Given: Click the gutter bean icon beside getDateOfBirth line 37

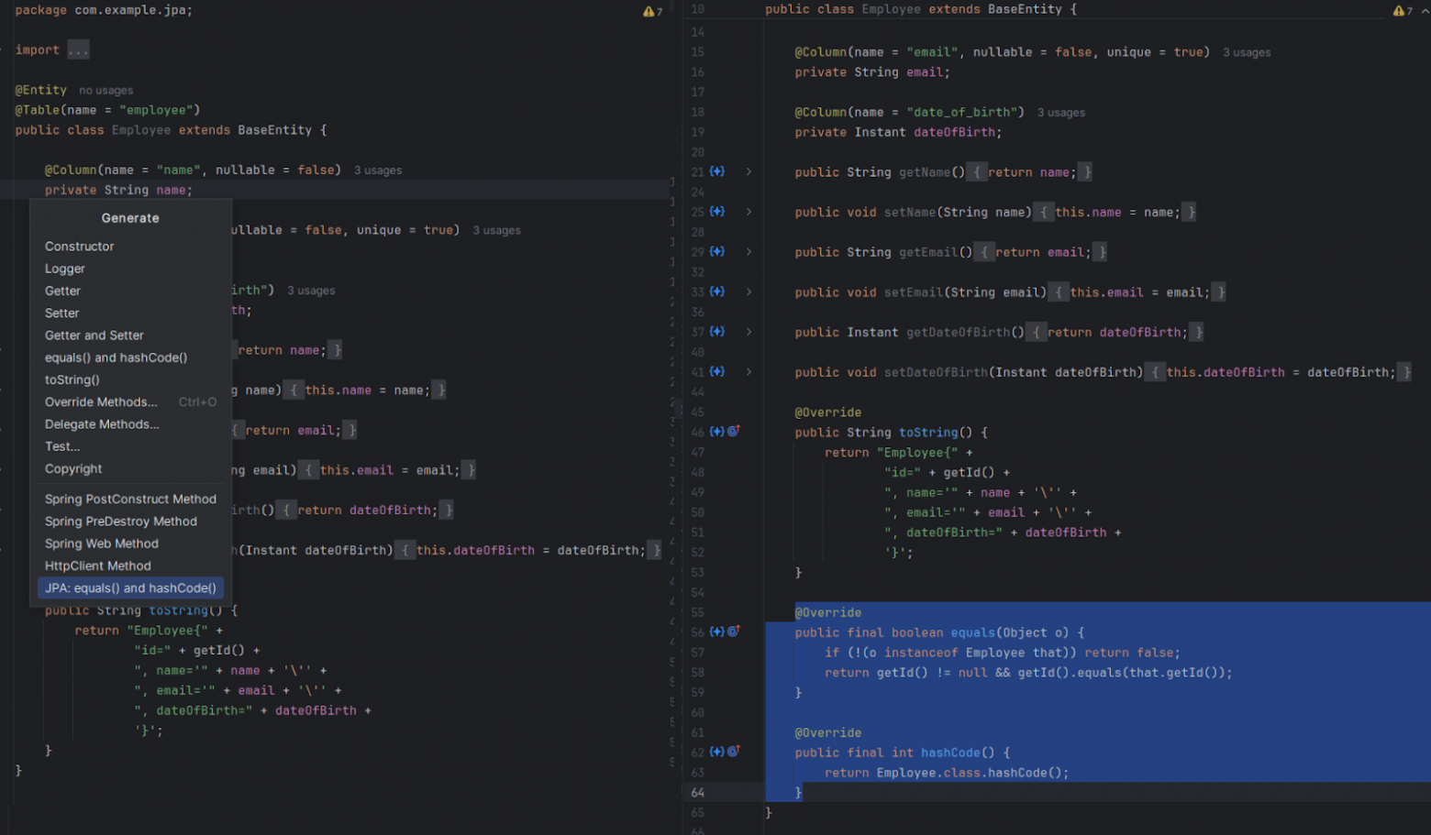Looking at the screenshot, I should click(717, 332).
